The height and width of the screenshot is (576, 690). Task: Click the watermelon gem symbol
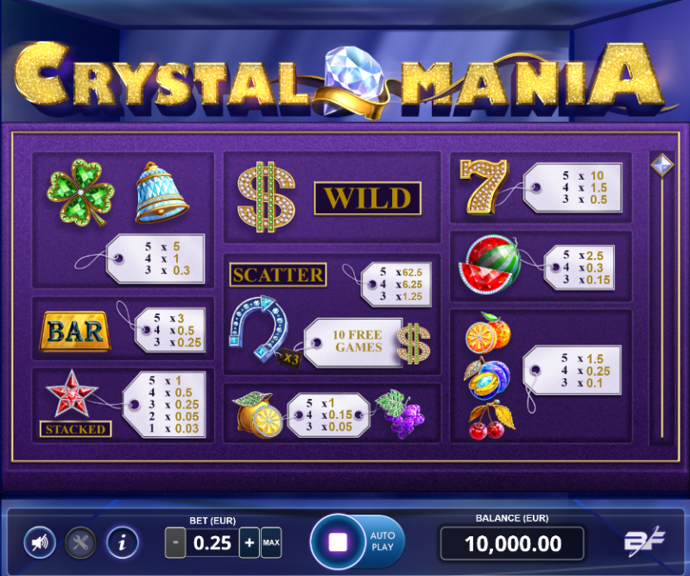490,264
